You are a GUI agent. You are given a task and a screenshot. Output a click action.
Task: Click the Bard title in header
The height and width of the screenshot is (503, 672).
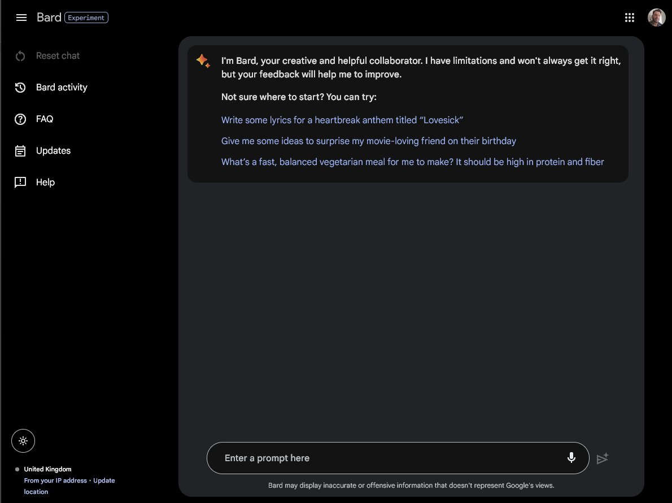(49, 18)
